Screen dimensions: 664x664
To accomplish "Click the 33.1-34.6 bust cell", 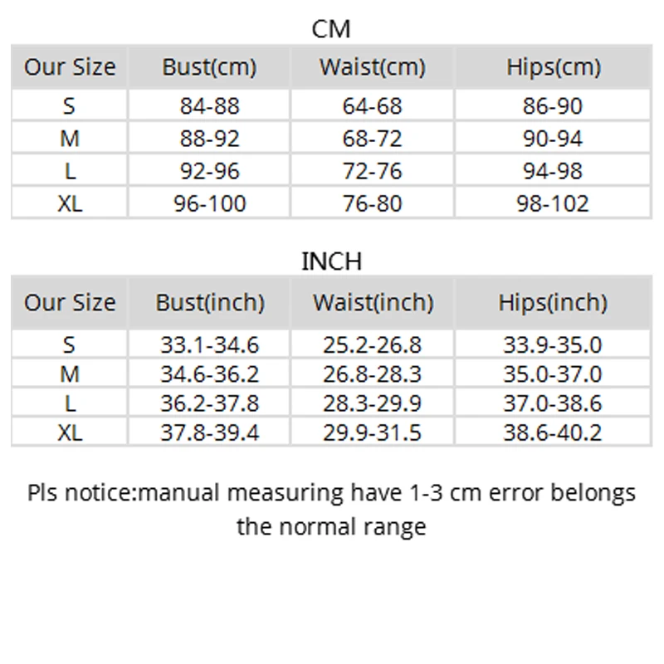I will (x=209, y=344).
